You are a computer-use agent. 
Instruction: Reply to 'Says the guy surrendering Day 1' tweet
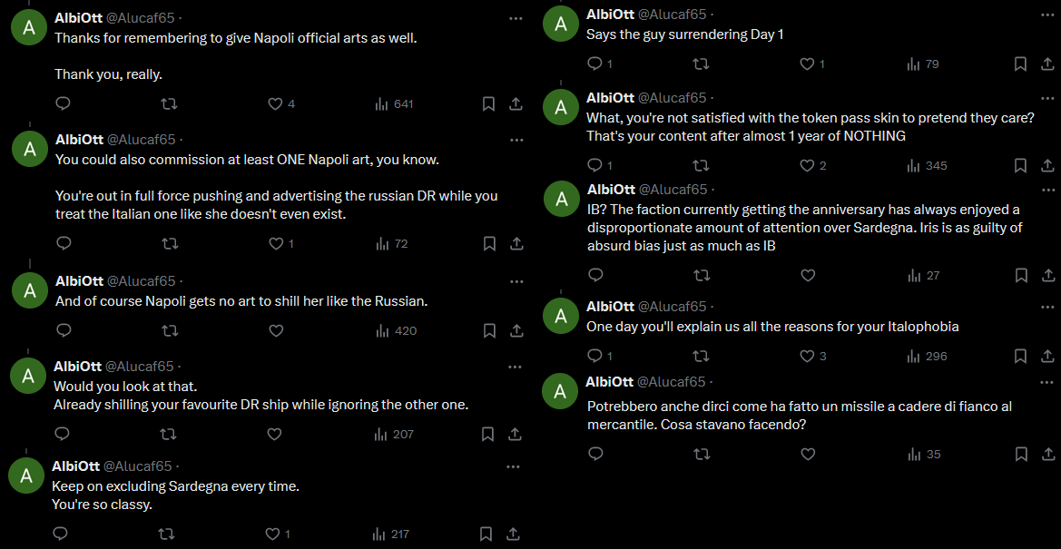(595, 64)
